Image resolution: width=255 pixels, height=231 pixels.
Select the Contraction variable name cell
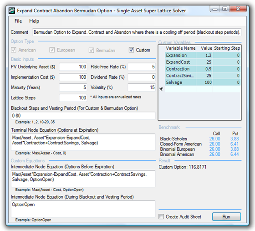180,69
